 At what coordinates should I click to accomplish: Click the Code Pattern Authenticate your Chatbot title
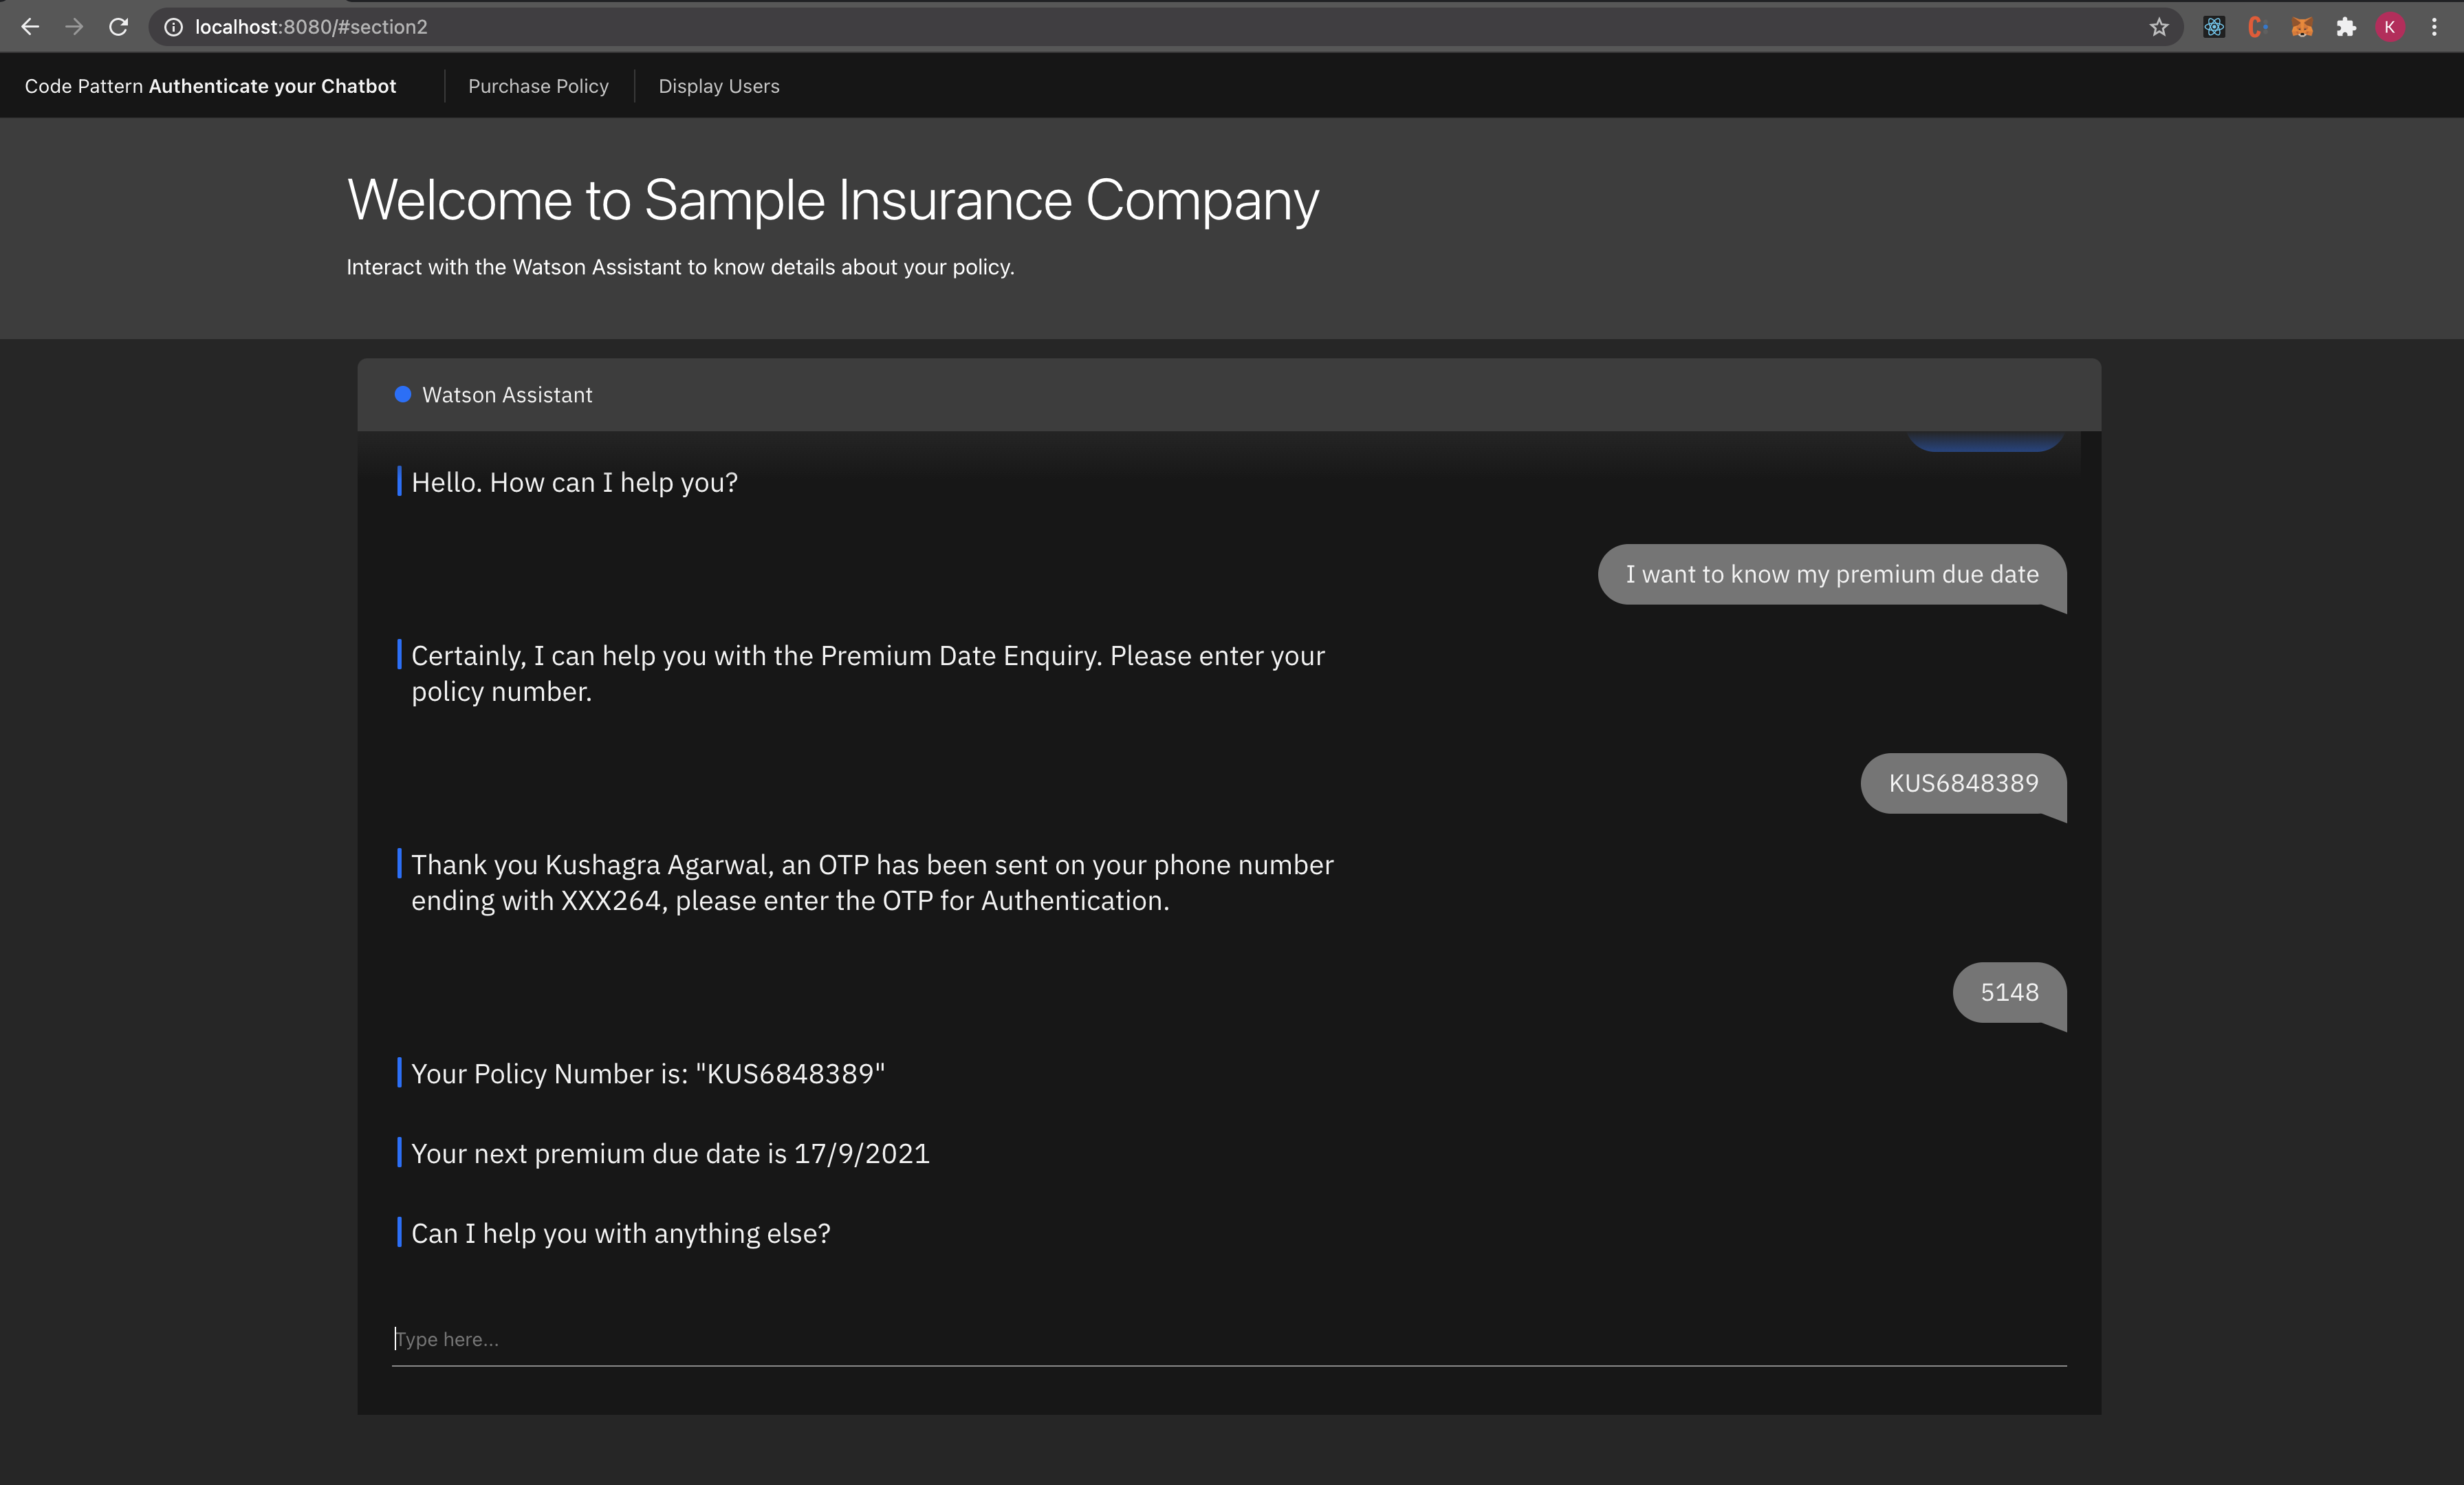pyautogui.click(x=210, y=86)
